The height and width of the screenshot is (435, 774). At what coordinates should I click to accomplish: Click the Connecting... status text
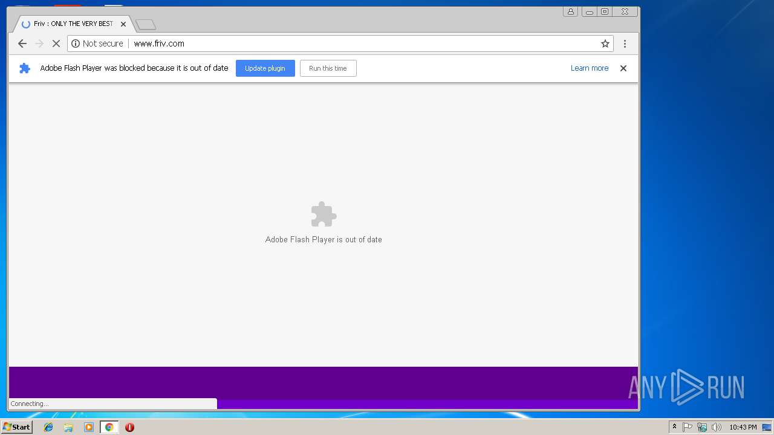point(30,404)
